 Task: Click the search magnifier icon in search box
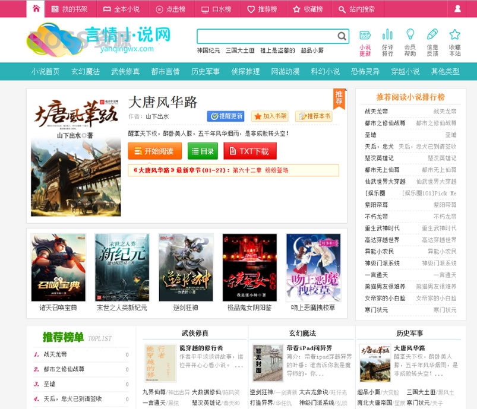point(342,36)
